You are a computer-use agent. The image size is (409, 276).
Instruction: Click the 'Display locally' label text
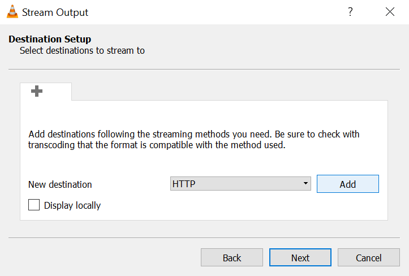tap(72, 205)
